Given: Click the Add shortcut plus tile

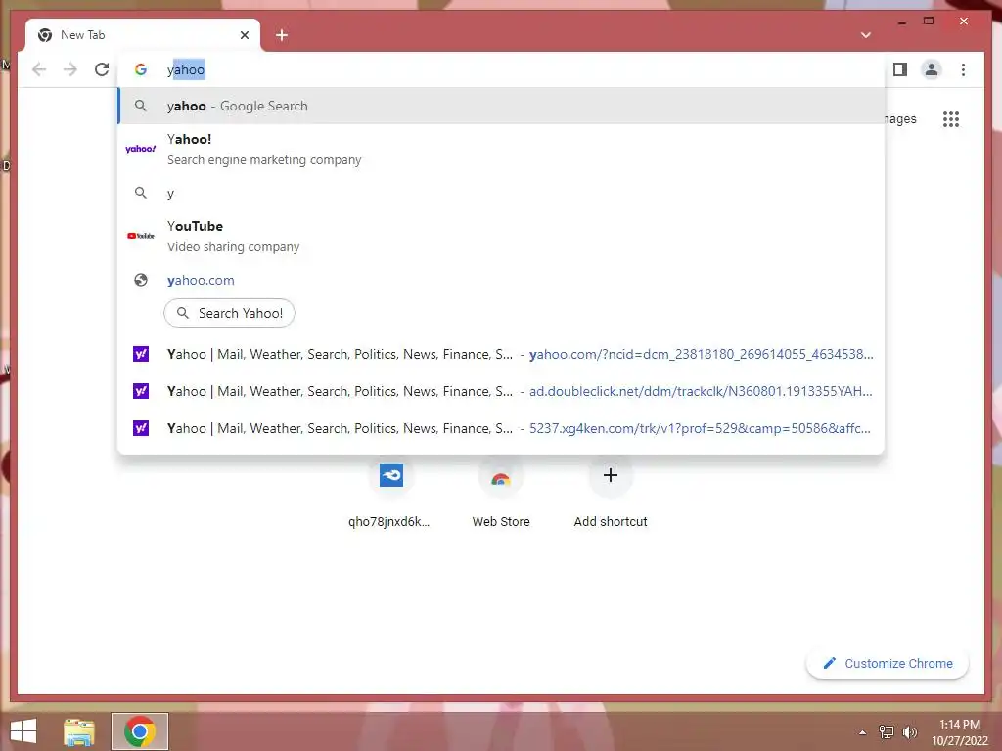Looking at the screenshot, I should point(611,493).
